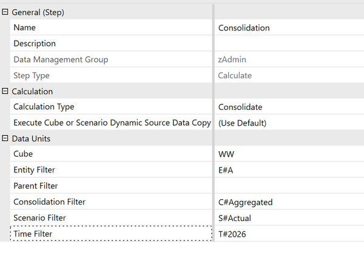The width and height of the screenshot is (364, 272).
Task: Edit the Consolidation Filter value 'C#Aggregated'
Action: (x=245, y=202)
